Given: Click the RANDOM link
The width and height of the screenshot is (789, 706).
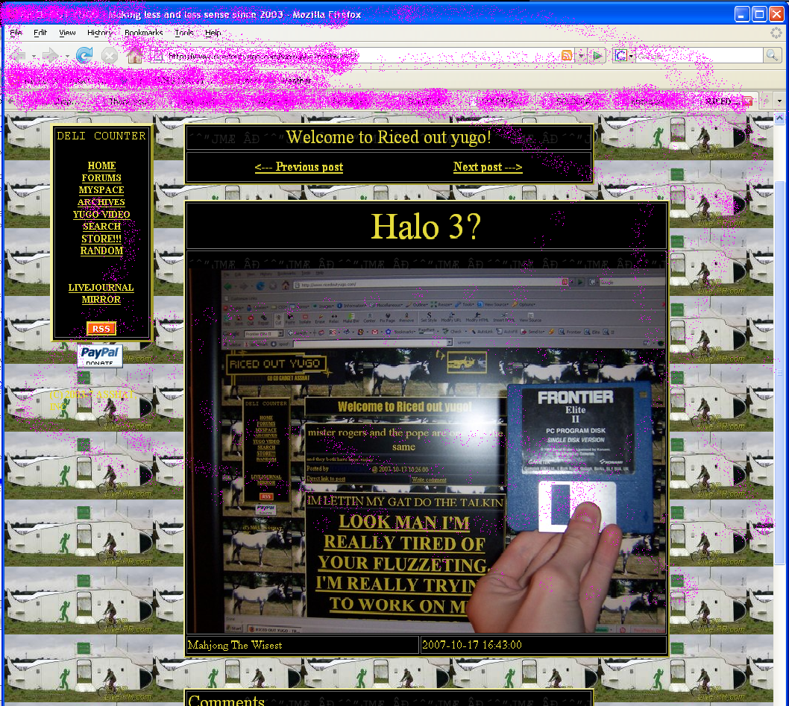Looking at the screenshot, I should pyautogui.click(x=101, y=250).
